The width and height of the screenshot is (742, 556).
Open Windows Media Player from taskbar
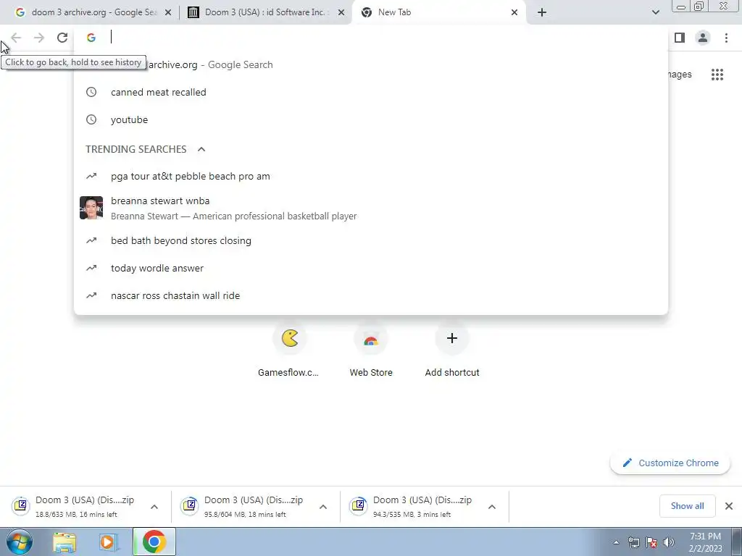pyautogui.click(x=108, y=542)
